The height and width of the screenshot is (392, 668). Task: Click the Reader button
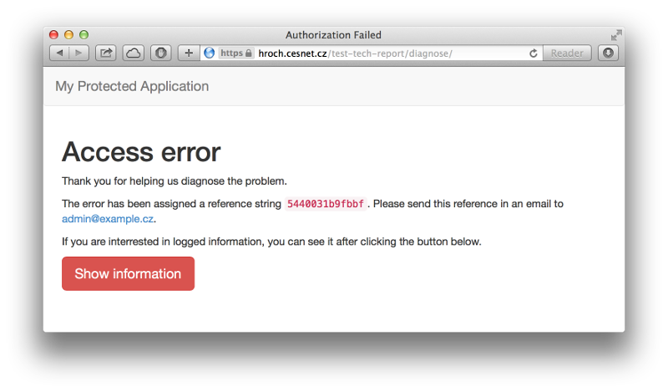pos(567,53)
